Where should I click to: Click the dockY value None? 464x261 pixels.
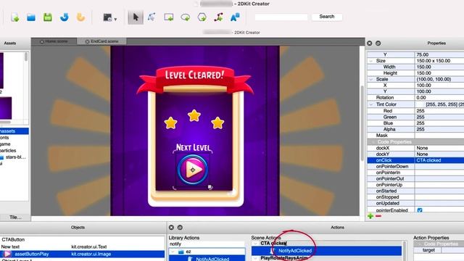tap(439, 154)
